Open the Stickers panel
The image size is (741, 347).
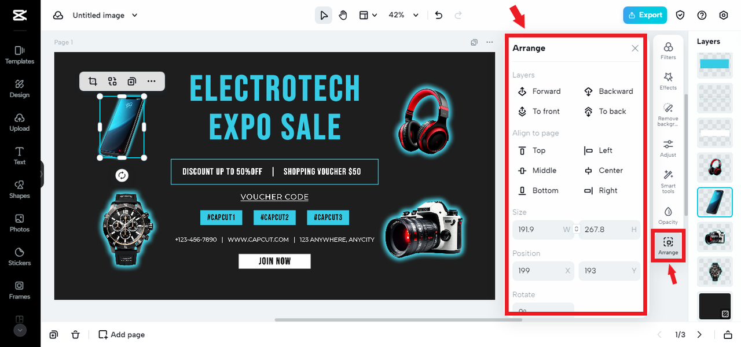pos(20,256)
